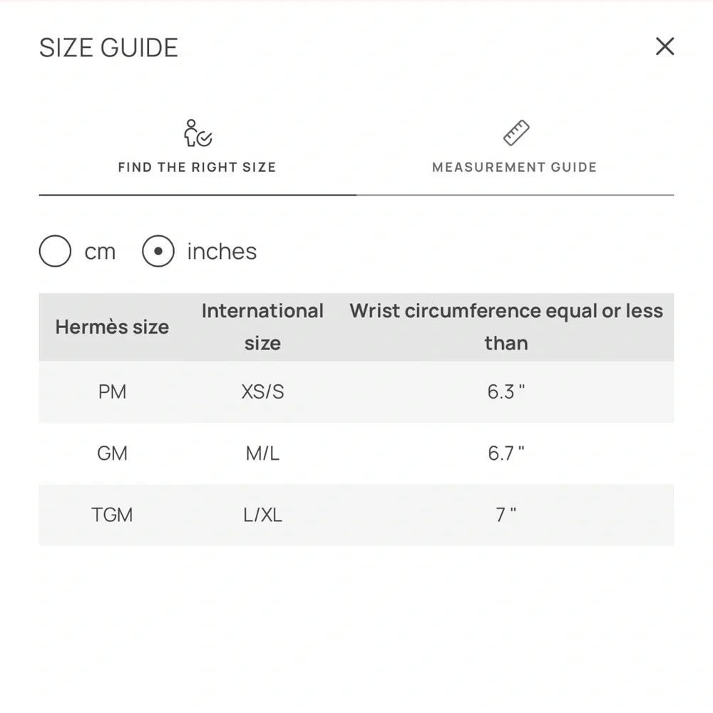The width and height of the screenshot is (713, 713).
Task: Click the GM size cell
Action: tap(112, 453)
